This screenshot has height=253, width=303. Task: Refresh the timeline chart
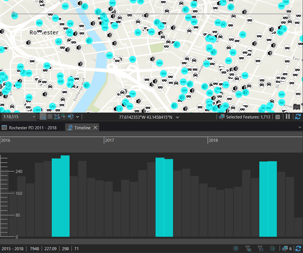coord(298,248)
